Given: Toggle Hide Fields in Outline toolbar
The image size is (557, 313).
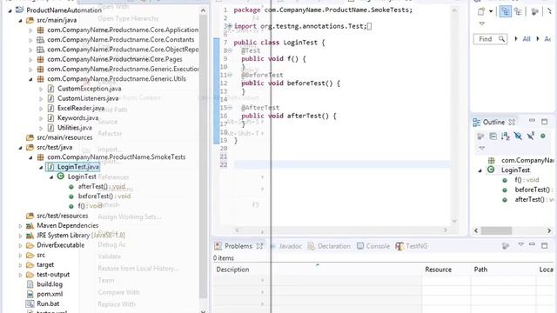Looking at the screenshot, I should pyautogui.click(x=518, y=136).
